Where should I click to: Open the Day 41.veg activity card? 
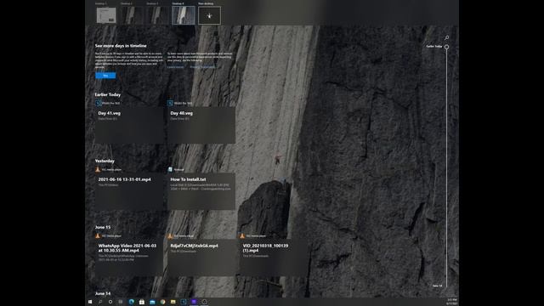(129, 125)
